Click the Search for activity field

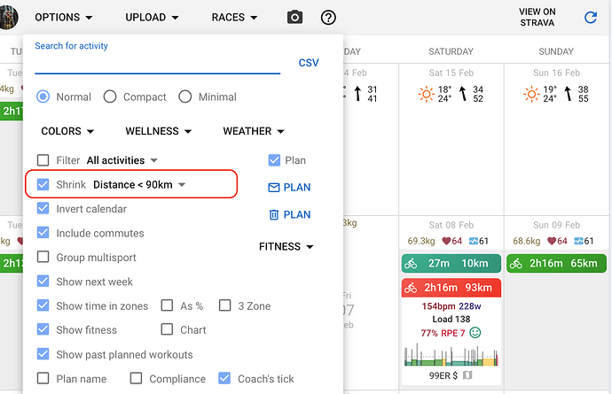coord(157,62)
